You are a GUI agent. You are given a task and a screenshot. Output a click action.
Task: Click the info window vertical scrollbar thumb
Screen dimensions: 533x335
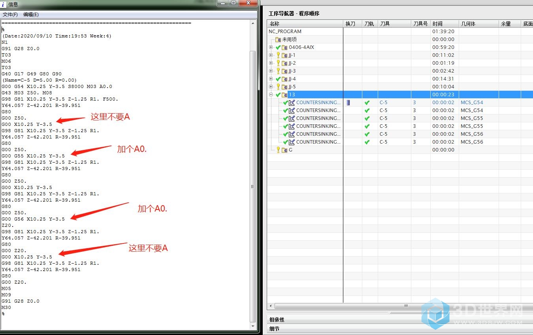253,187
